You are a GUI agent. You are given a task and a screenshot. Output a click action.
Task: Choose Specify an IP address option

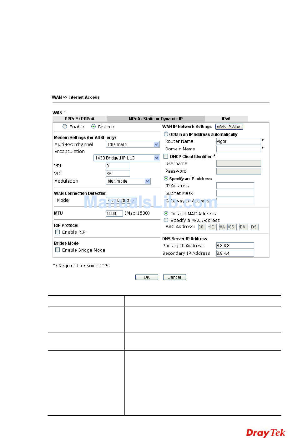click(x=166, y=178)
